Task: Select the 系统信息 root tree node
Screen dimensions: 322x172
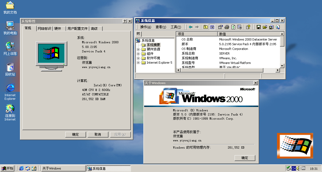Action: tap(148, 41)
